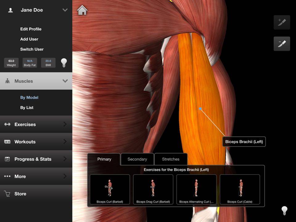The width and height of the screenshot is (296, 222).
Task: Click the Biceps Brachii (Left) label
Action: (x=244, y=142)
